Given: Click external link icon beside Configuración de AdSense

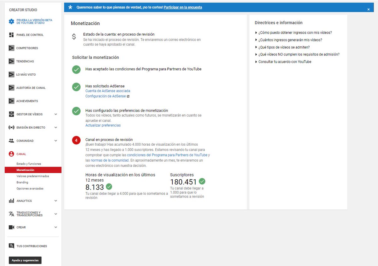Looking at the screenshot, I should 128,96.
